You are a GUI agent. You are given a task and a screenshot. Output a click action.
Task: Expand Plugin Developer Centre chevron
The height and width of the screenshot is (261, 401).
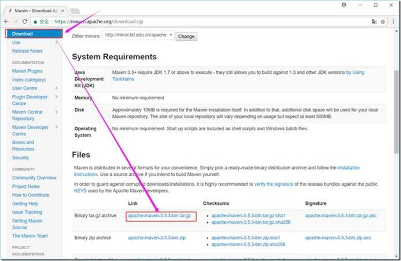57,97
